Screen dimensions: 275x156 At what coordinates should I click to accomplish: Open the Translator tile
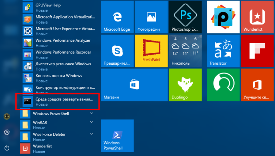coord(223,51)
